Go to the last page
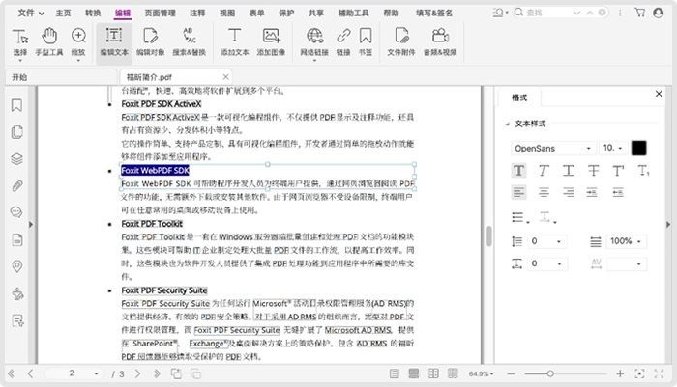The height and width of the screenshot is (387, 677). 157,373
